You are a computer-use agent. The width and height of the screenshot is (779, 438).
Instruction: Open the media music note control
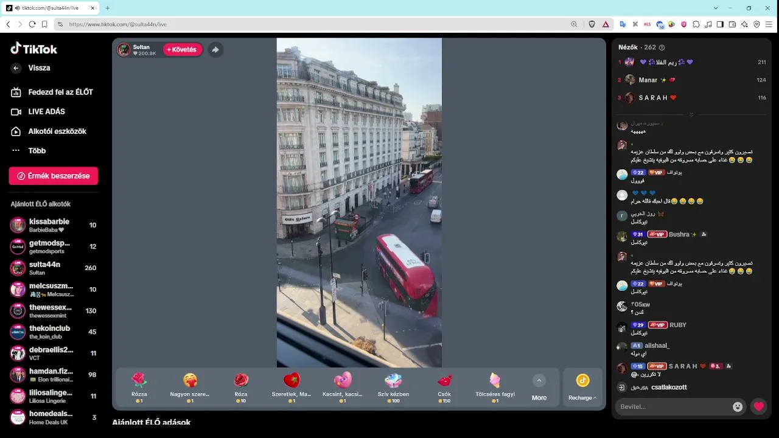tap(708, 24)
